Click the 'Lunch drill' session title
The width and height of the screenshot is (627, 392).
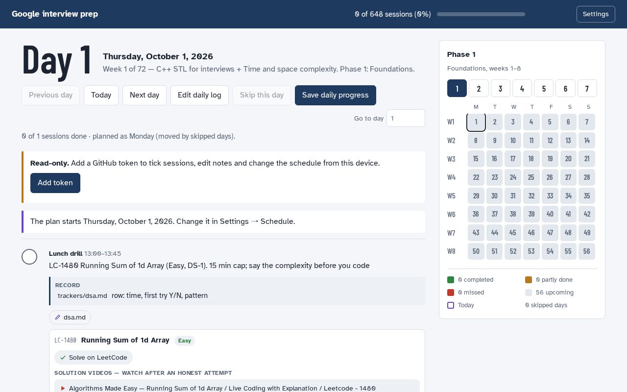point(66,254)
